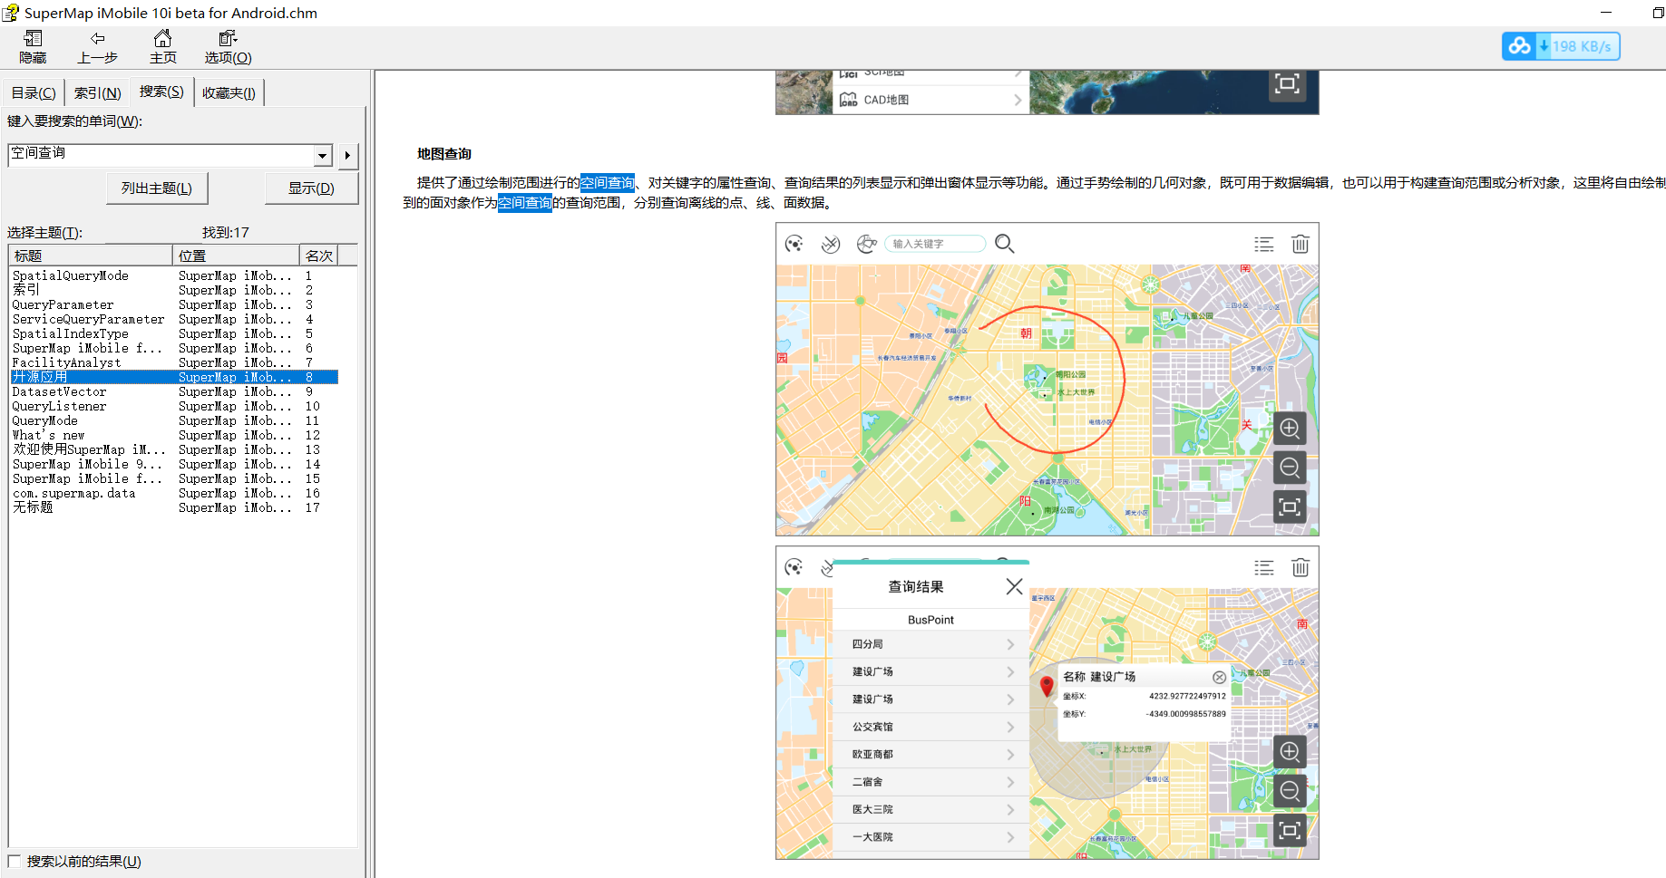Screen dimensions: 1666x878
Task: Click the list results icon in first map
Action: pos(1264,244)
